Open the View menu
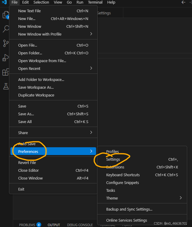 point(58,2)
